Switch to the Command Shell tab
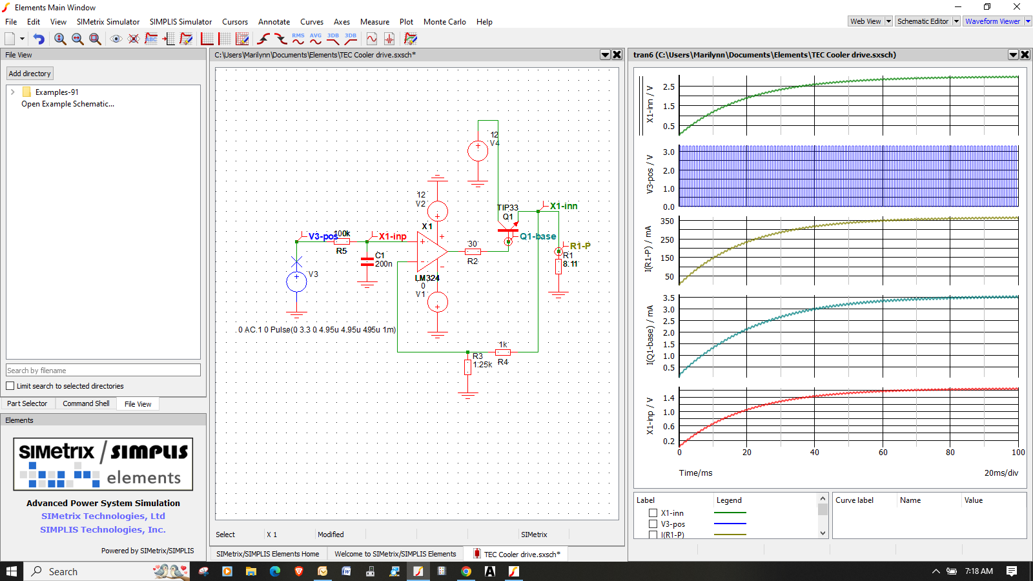The width and height of the screenshot is (1033, 581). [x=86, y=403]
